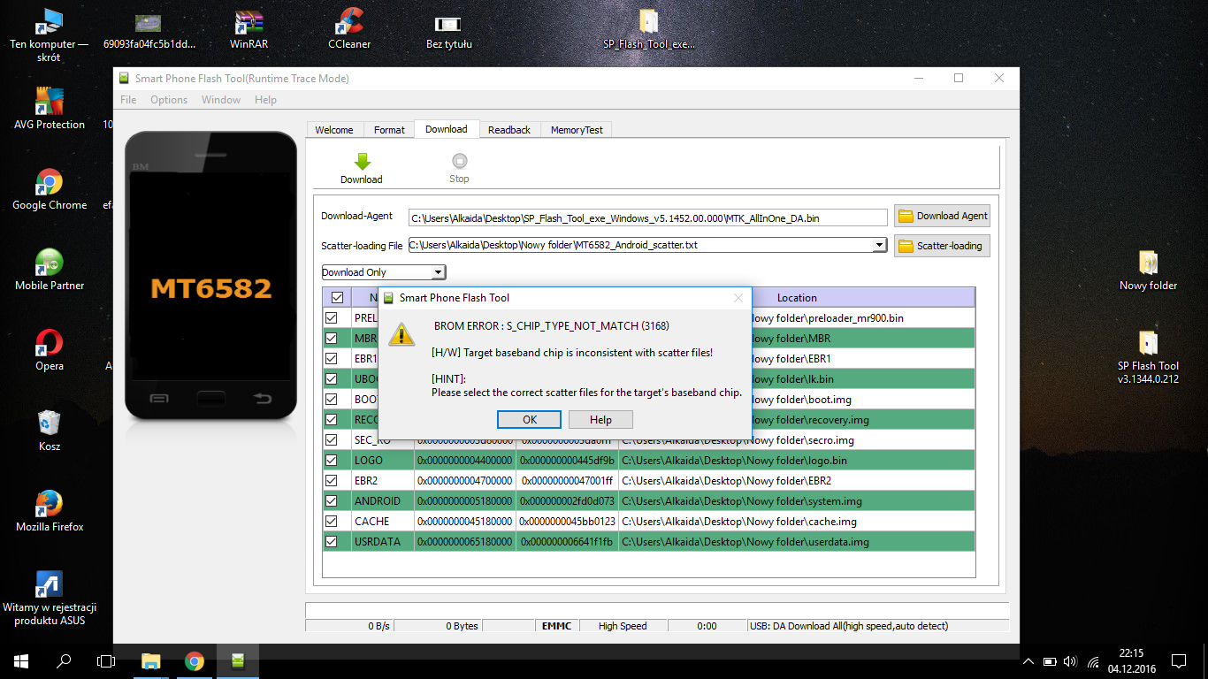Open the Bez tytułu desktop file
This screenshot has height=679, width=1208.
(x=448, y=30)
